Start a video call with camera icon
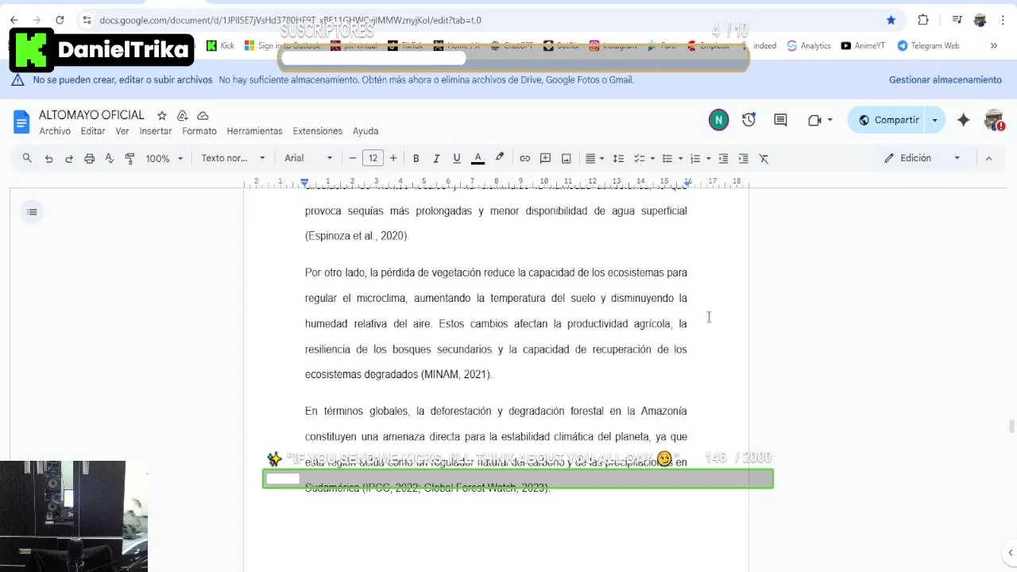This screenshot has width=1017, height=572. 814,120
